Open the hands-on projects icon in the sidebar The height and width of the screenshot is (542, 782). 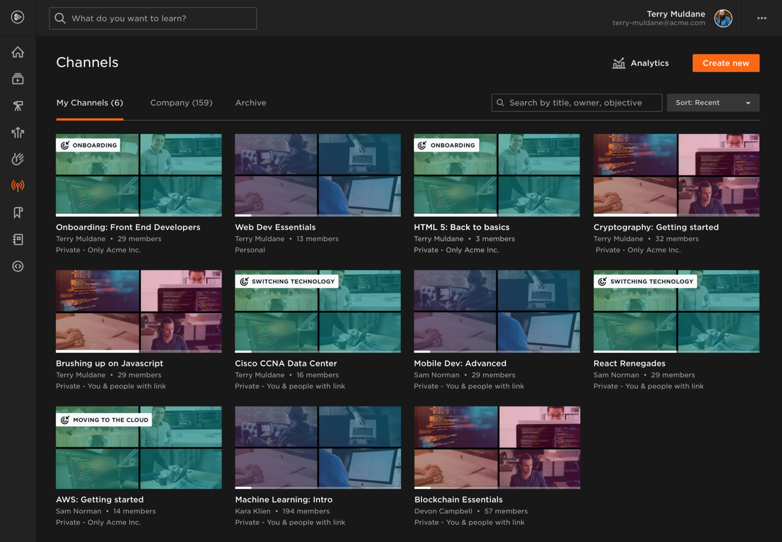(x=18, y=159)
